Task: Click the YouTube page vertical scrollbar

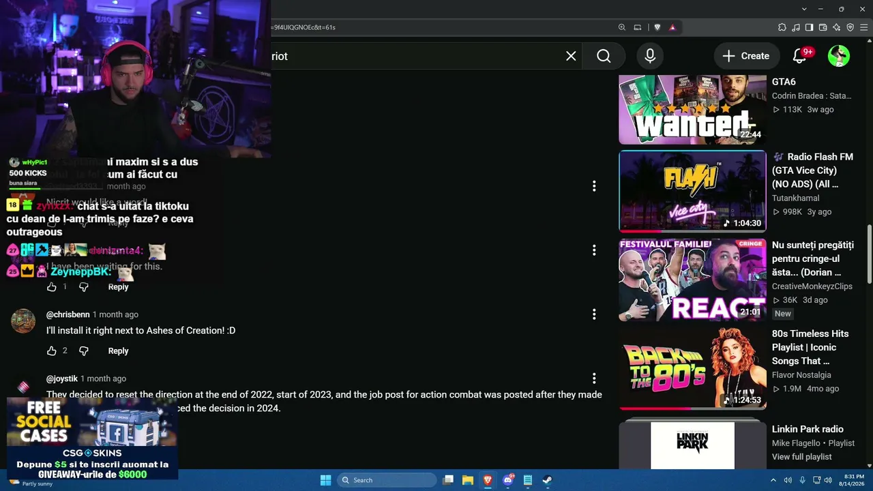Action: [869, 254]
